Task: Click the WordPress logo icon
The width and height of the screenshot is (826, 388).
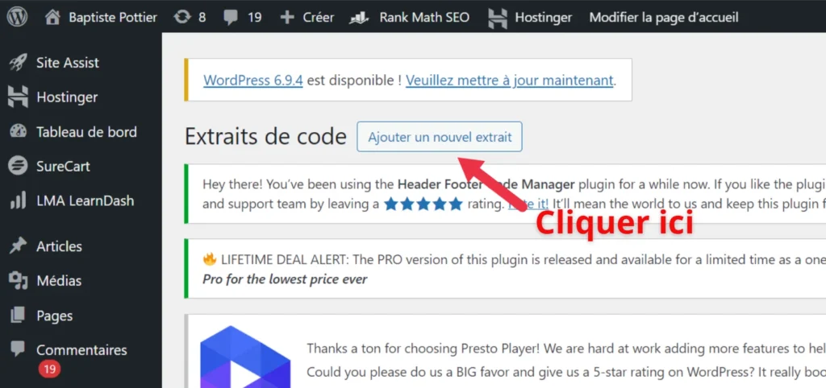Action: (x=18, y=18)
